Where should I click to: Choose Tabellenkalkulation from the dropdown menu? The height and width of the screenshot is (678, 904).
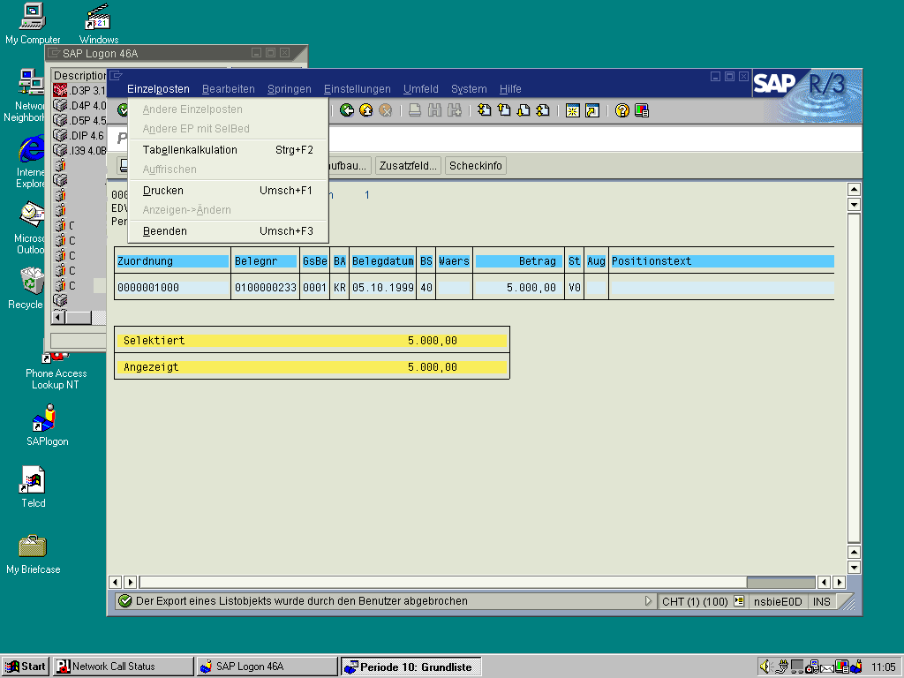(x=228, y=150)
